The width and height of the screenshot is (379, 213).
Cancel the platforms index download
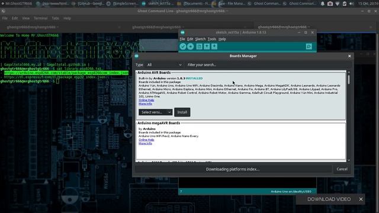pos(342,169)
